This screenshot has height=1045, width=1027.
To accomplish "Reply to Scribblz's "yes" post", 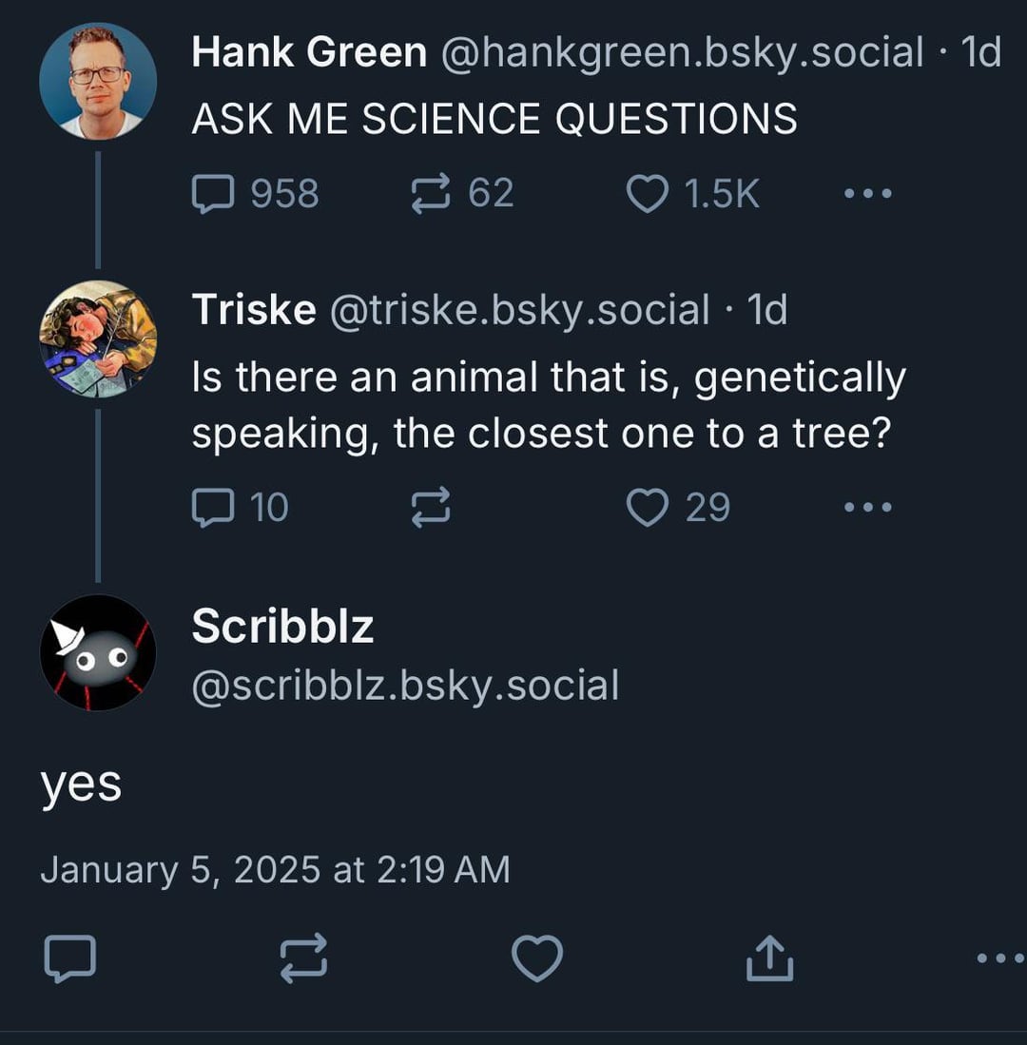I will coord(70,958).
